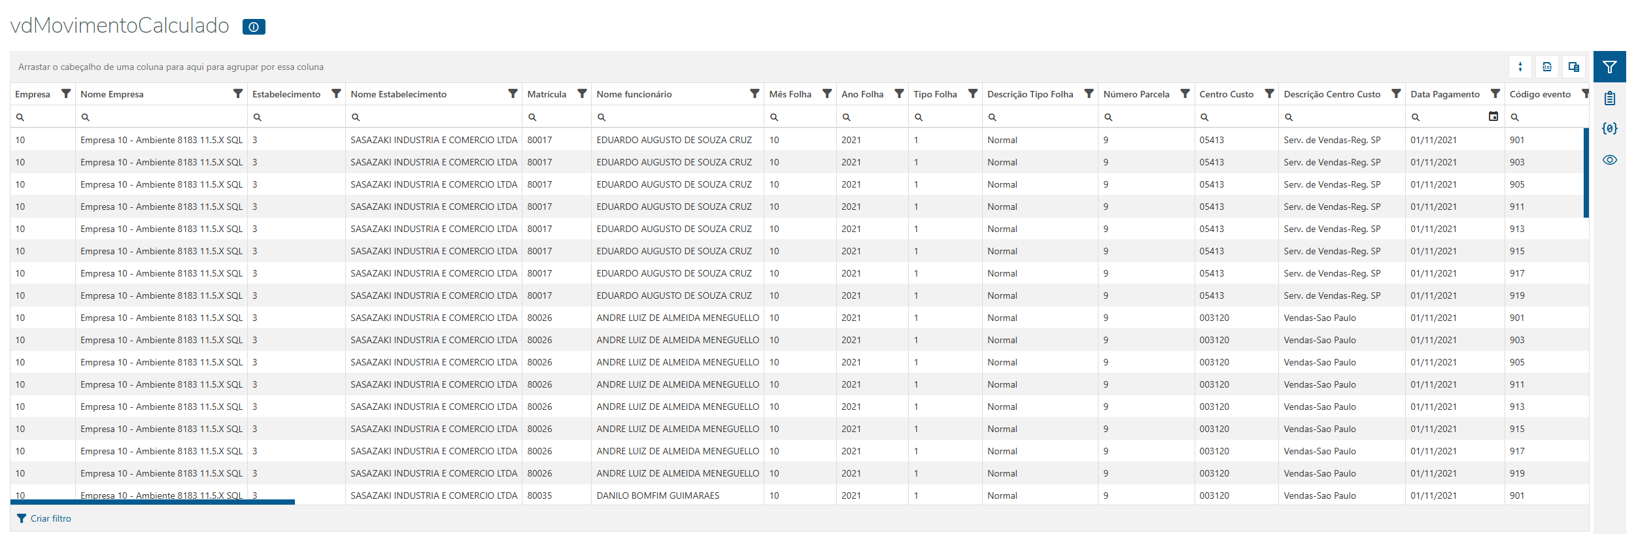Viewport: 1636px width, 536px height.
Task: Open filter dropdown for Centro Custo column
Action: [1269, 94]
